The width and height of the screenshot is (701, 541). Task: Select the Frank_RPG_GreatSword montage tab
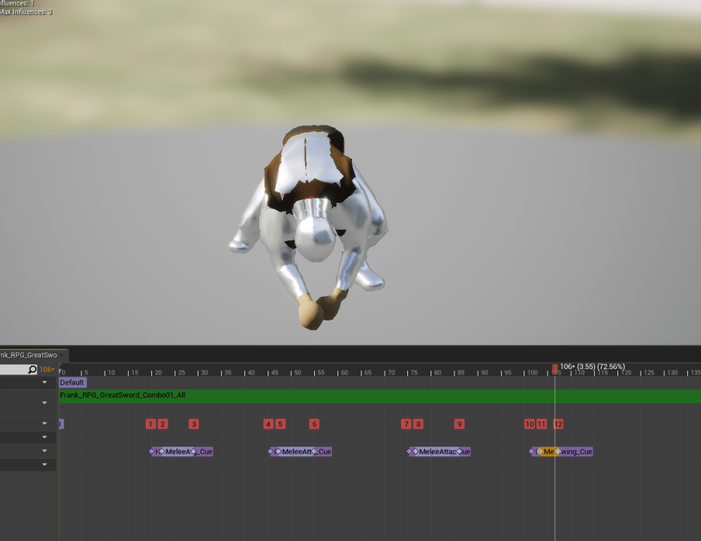coord(29,355)
